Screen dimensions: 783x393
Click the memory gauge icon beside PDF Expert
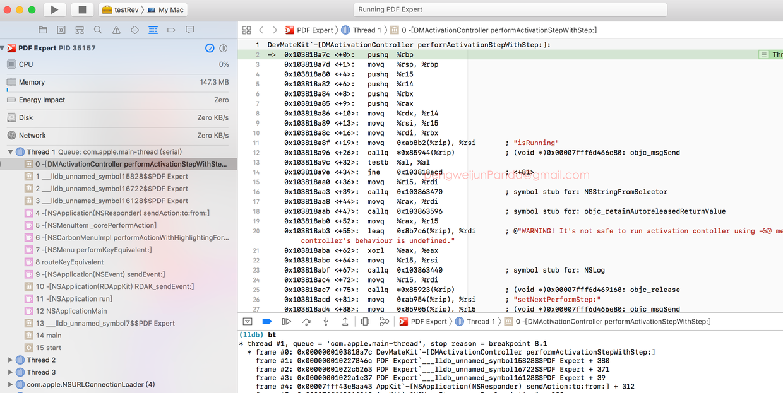(x=210, y=48)
